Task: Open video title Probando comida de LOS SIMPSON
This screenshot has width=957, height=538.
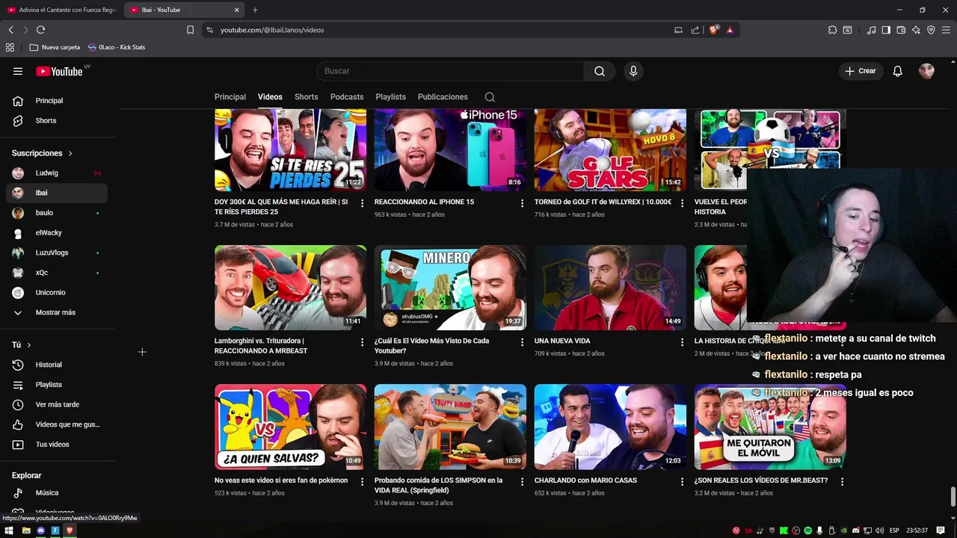Action: coord(438,485)
